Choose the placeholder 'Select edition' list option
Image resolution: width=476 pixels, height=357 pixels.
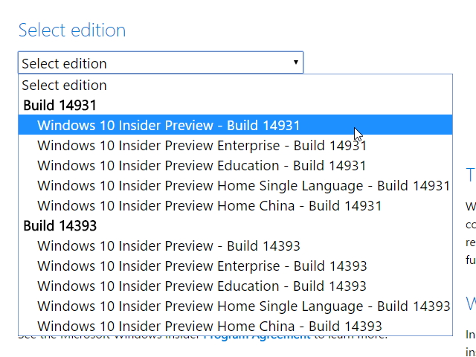[64, 85]
